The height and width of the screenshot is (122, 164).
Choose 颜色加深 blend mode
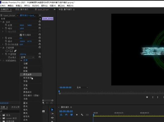pos(31,75)
